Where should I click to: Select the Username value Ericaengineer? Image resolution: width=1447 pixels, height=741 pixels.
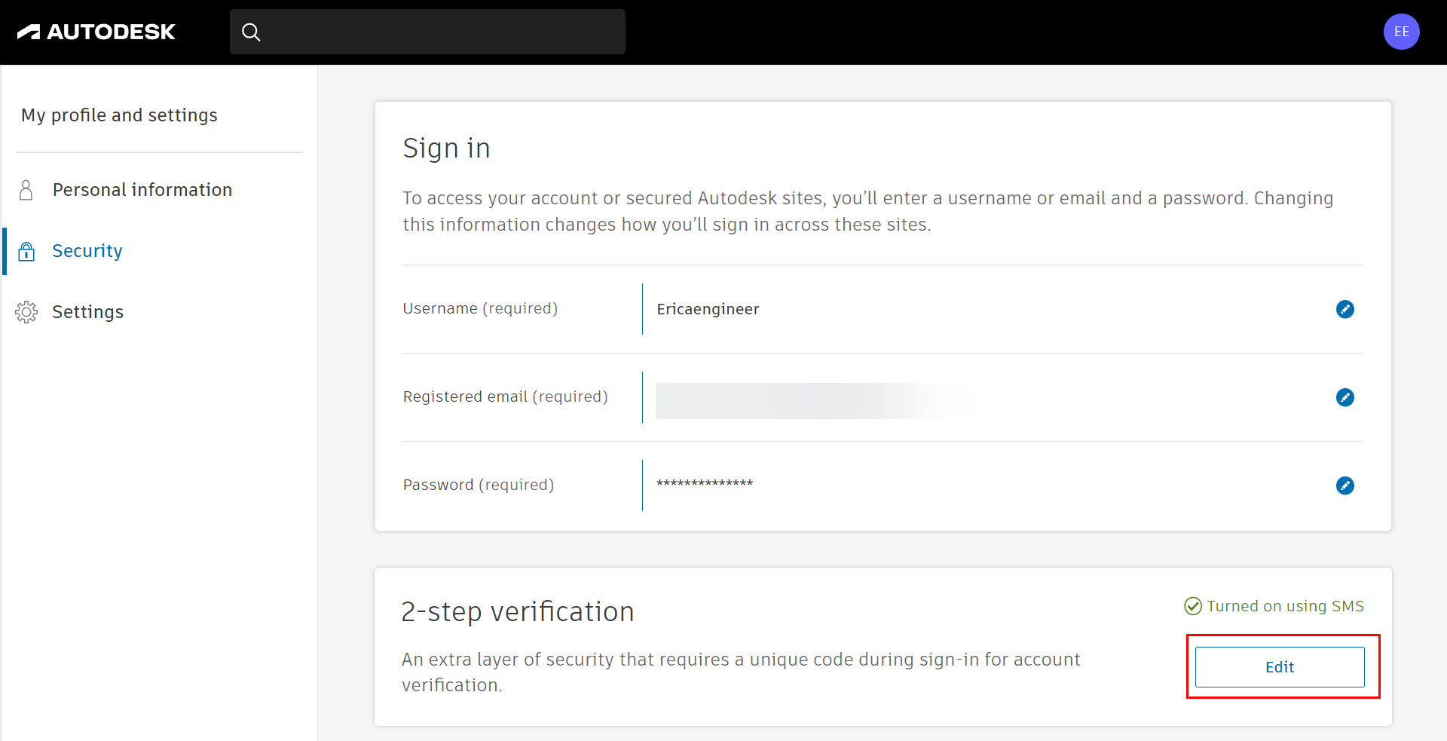708,309
